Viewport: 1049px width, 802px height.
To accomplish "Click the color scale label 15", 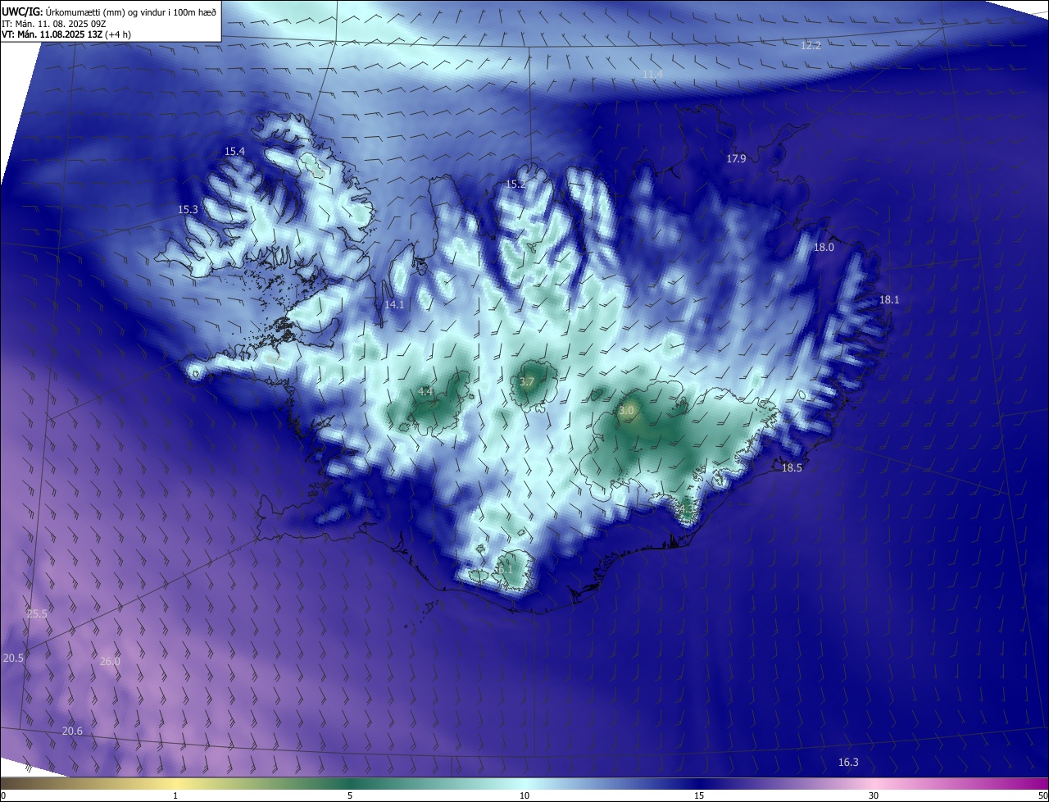I will 699,795.
